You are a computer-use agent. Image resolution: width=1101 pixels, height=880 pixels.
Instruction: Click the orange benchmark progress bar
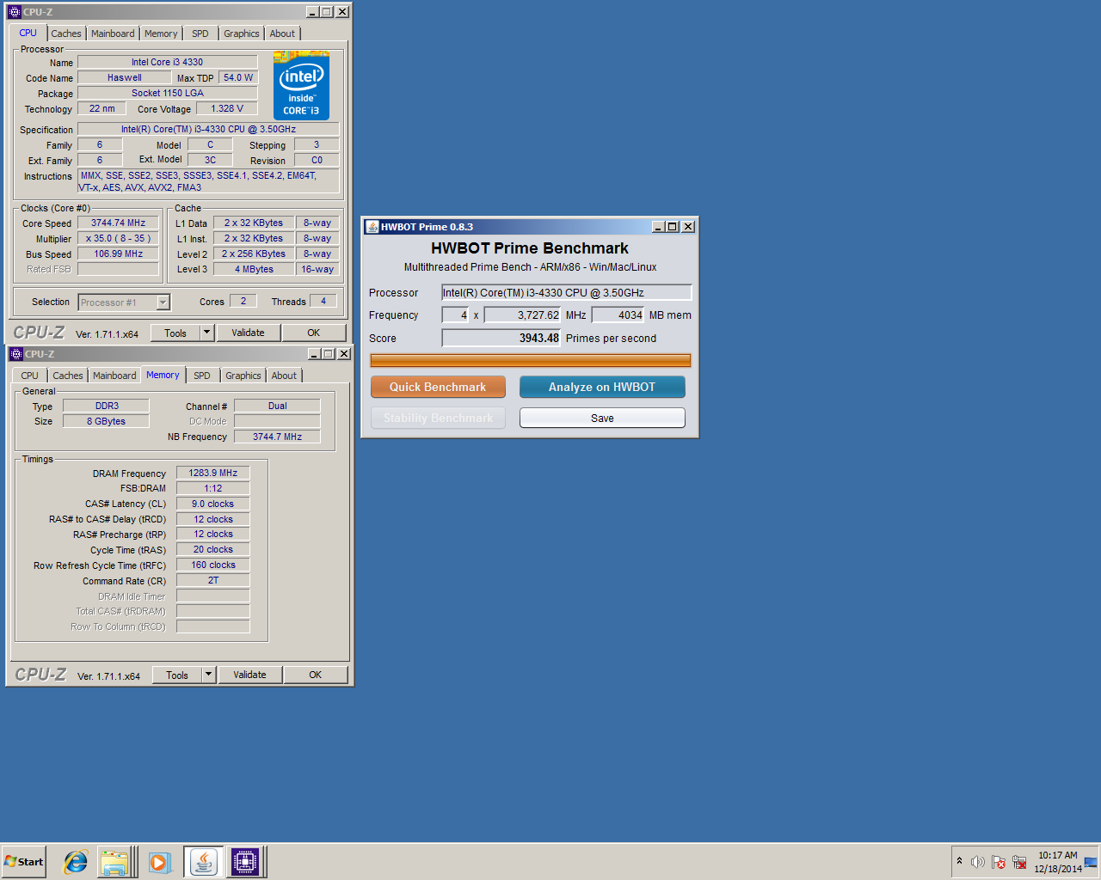tap(531, 360)
